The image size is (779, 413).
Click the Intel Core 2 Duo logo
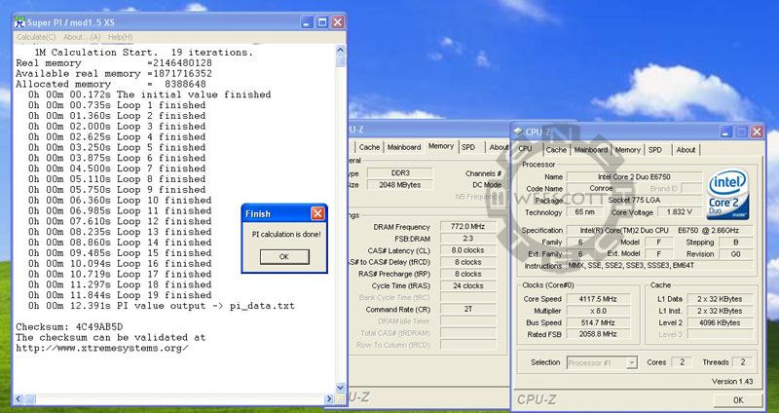pos(727,194)
